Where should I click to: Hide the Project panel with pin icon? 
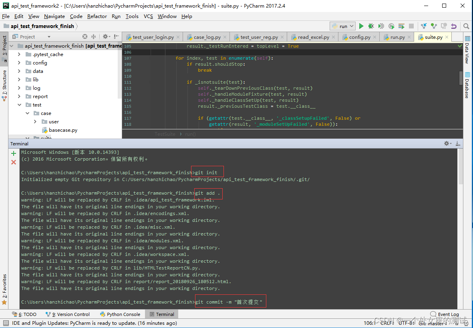(x=117, y=36)
